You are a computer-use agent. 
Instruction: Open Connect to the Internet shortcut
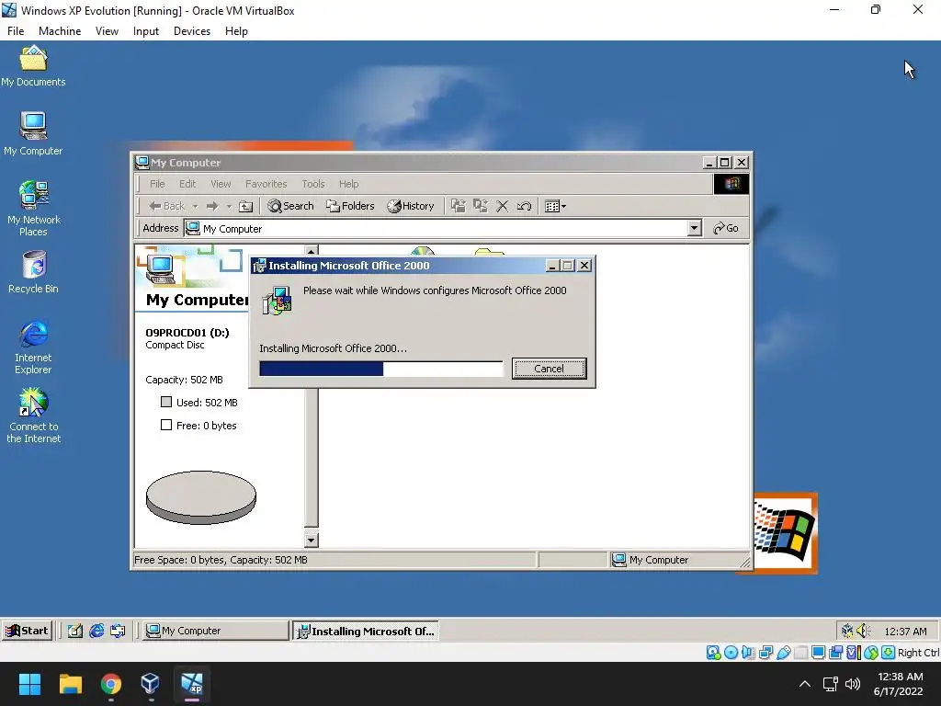click(34, 416)
